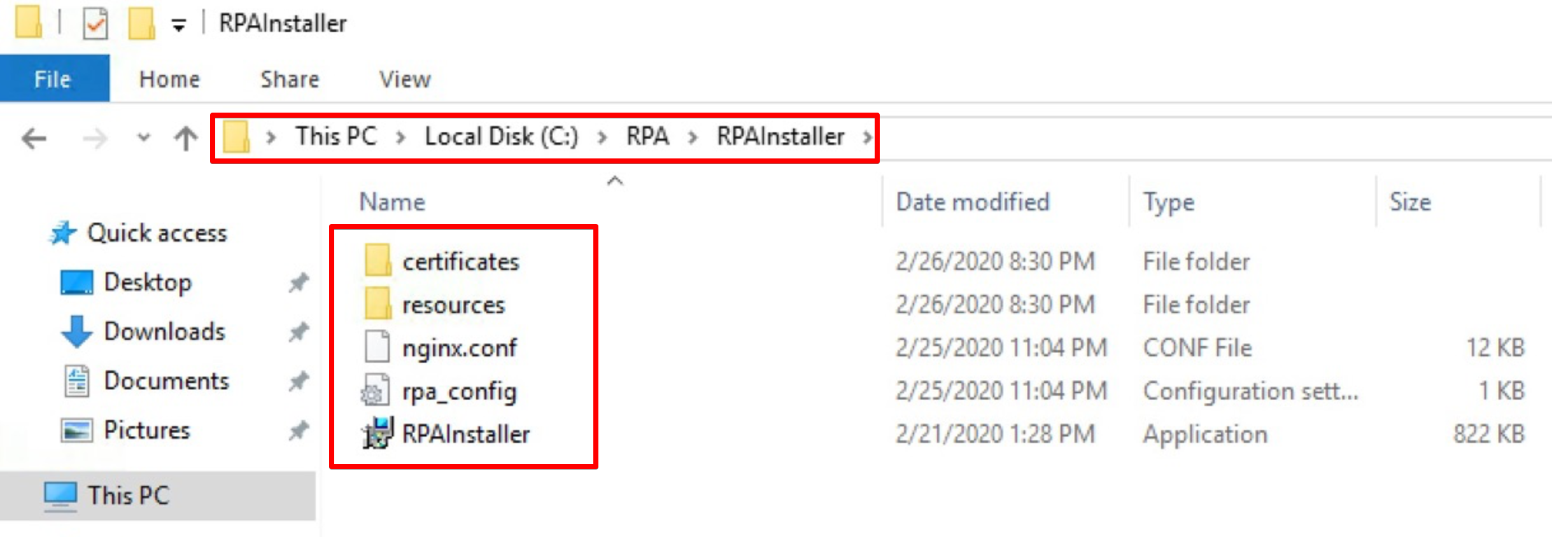
Task: Select the certificates folder
Action: tap(461, 262)
